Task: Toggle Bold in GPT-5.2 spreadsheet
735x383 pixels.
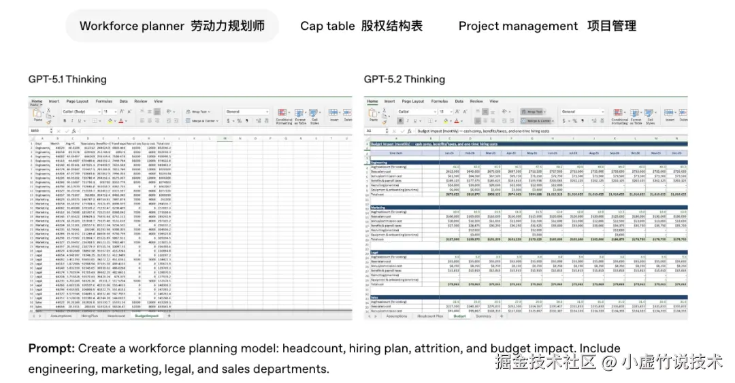Action: (x=400, y=121)
